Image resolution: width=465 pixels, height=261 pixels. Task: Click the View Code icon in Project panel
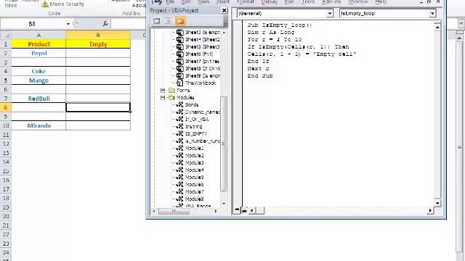tap(157, 21)
